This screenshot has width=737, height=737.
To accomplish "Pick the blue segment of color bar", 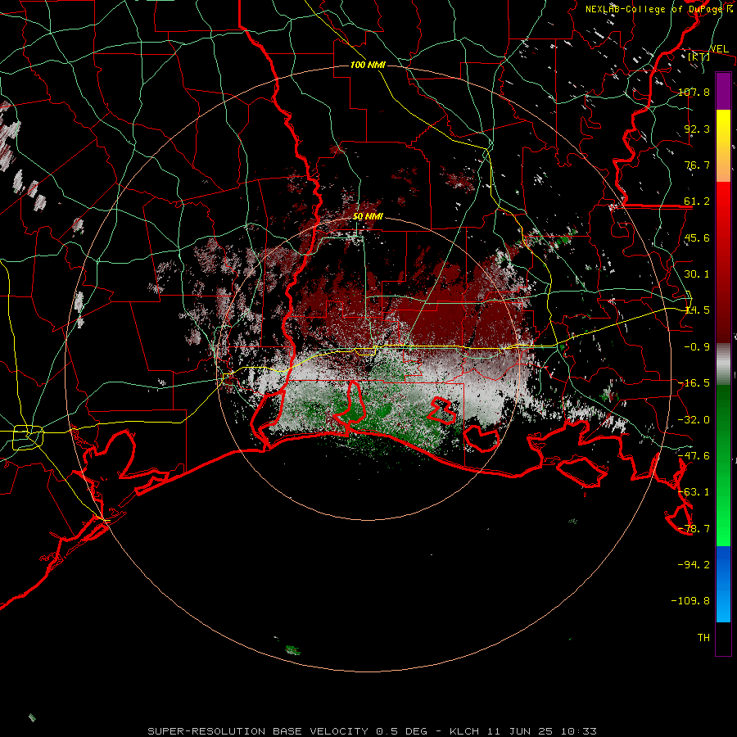I will pos(723,564).
